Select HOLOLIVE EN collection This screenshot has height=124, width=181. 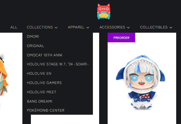click(x=39, y=73)
